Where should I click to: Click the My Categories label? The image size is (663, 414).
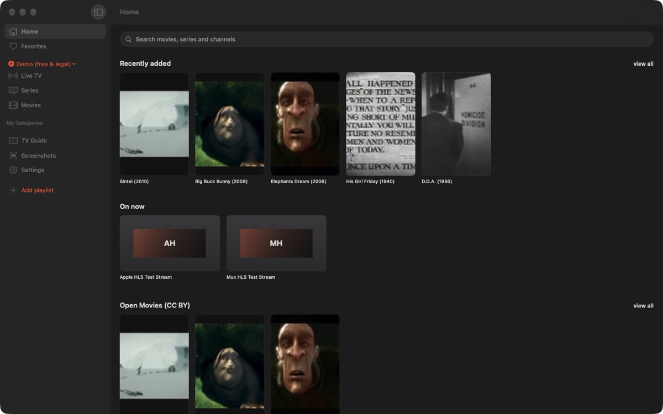24,123
